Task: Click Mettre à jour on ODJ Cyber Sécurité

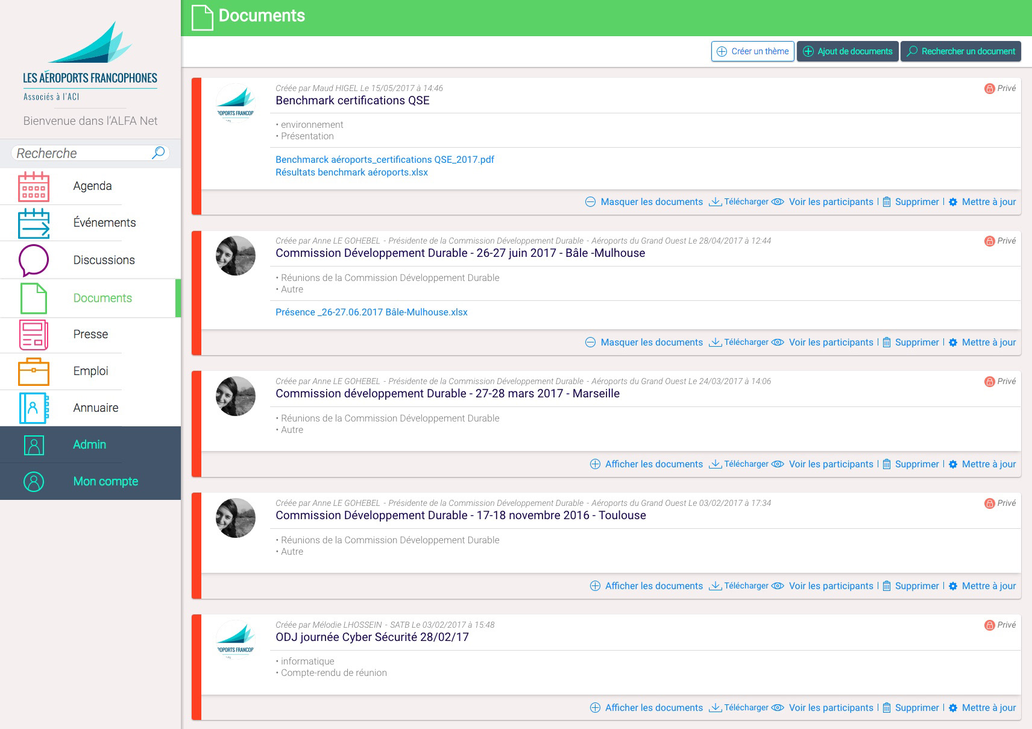Action: pos(989,708)
